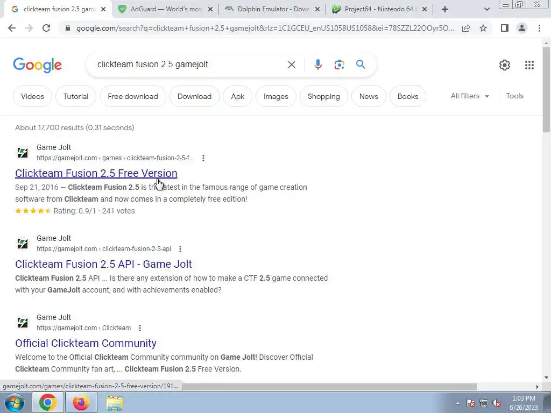Clear the Google search box
This screenshot has height=413, width=551.
coord(291,65)
